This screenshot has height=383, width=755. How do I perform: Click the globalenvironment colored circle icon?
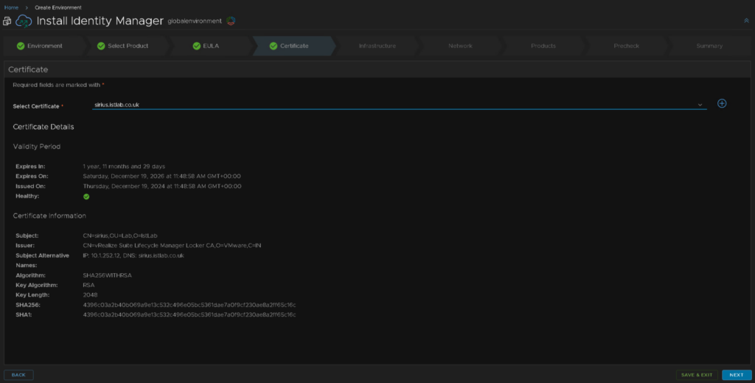(231, 21)
